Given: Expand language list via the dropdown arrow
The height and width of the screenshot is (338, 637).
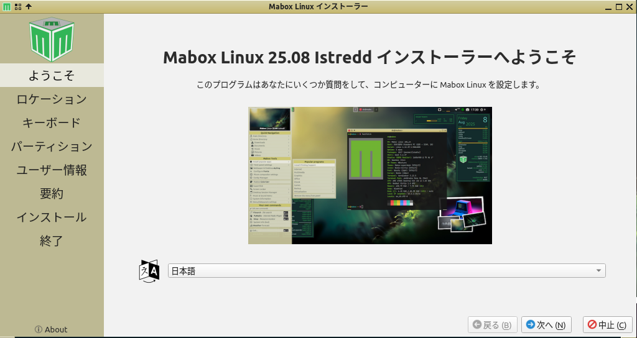Looking at the screenshot, I should 598,271.
